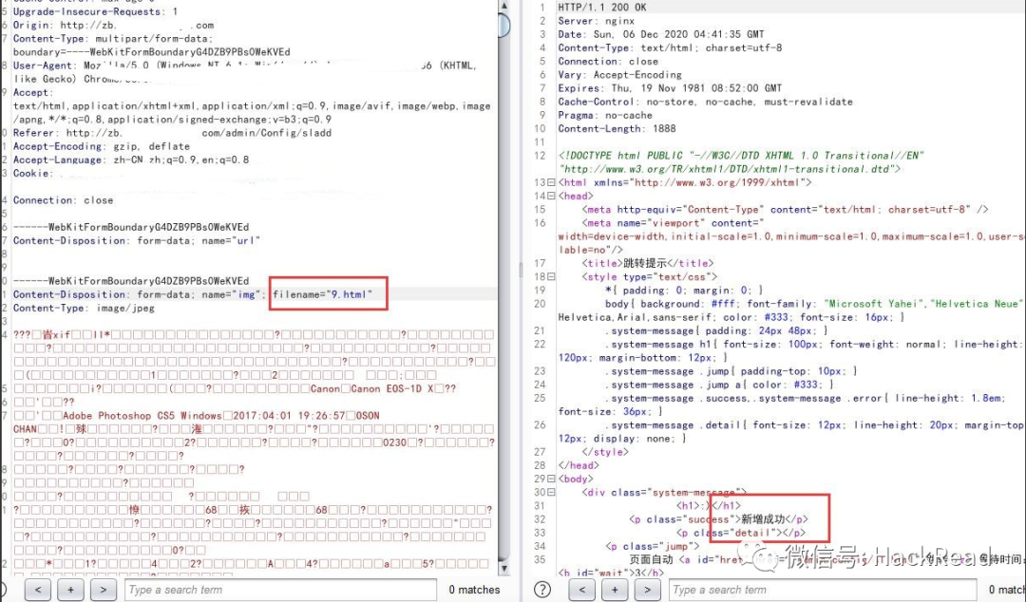Image resolution: width=1026 pixels, height=602 pixels.
Task: Click the '</head>' closing tag line
Action: pyautogui.click(x=579, y=465)
